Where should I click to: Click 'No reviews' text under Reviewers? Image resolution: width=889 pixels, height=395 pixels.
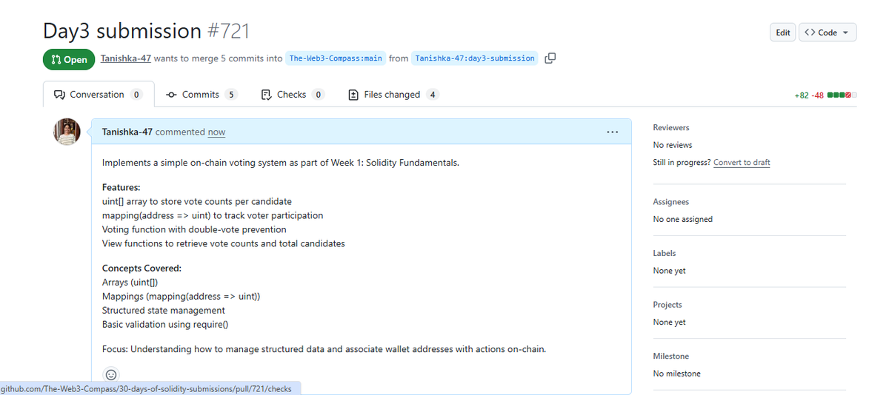tap(673, 145)
